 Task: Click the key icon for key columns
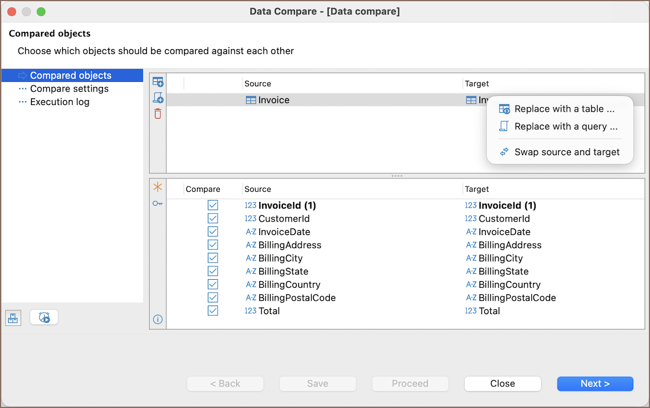coord(158,203)
